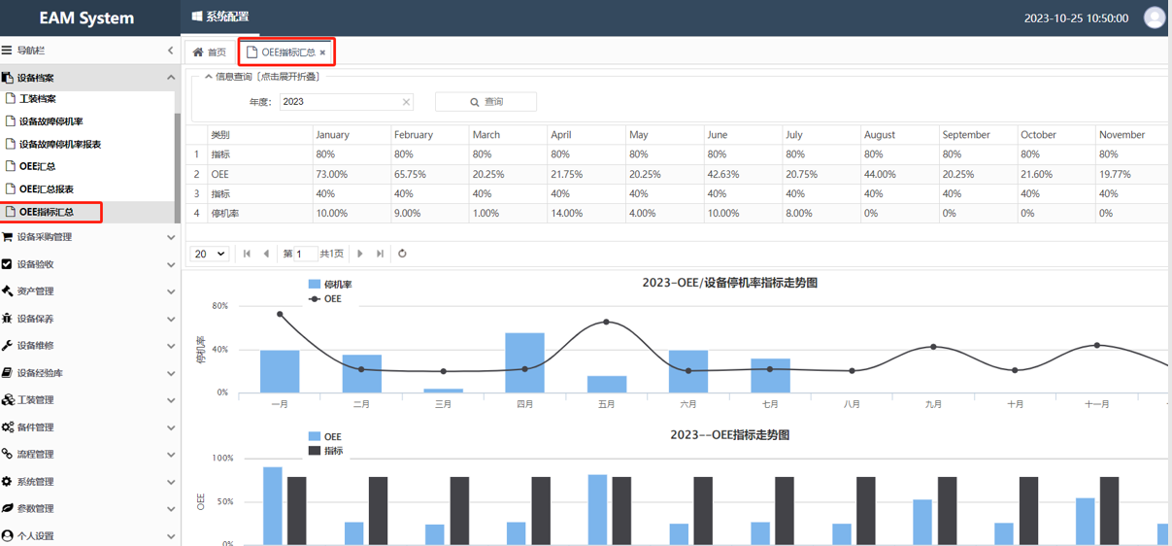Image resolution: width=1172 pixels, height=546 pixels.
Task: Toggle 指标 legend in second chart
Action: coord(324,451)
